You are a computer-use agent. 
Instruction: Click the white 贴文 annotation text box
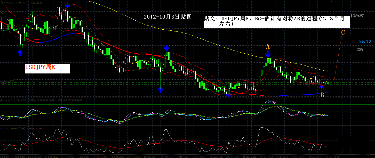point(276,22)
